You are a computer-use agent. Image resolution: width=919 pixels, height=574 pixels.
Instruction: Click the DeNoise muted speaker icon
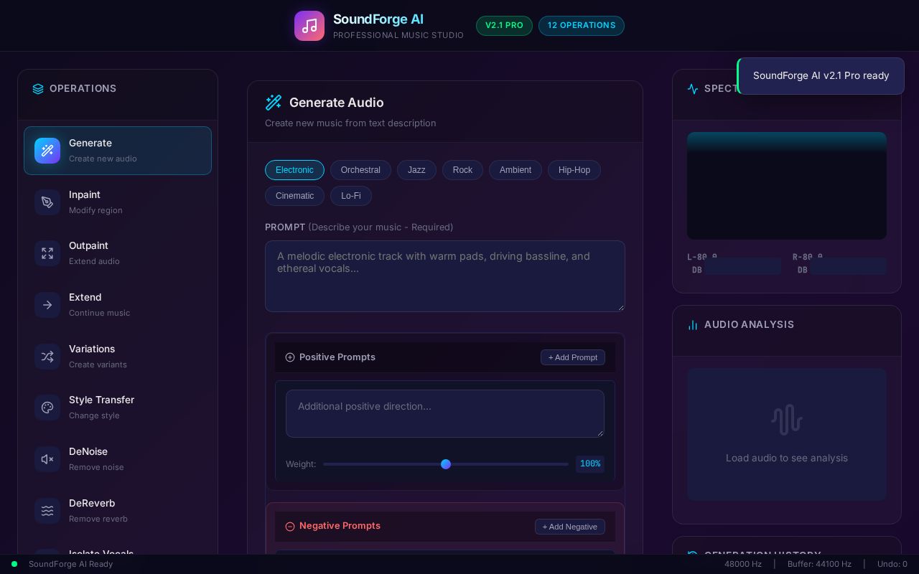pyautogui.click(x=47, y=459)
